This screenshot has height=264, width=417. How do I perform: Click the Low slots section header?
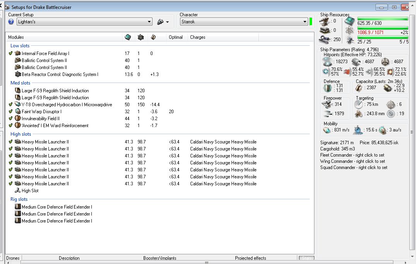pyautogui.click(x=20, y=46)
